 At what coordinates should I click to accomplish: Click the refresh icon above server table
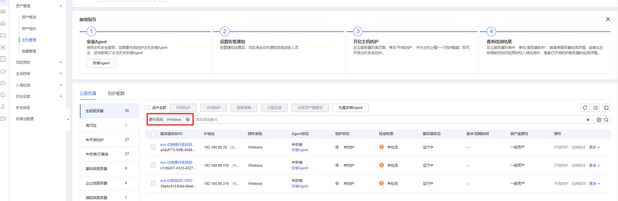click(585, 108)
